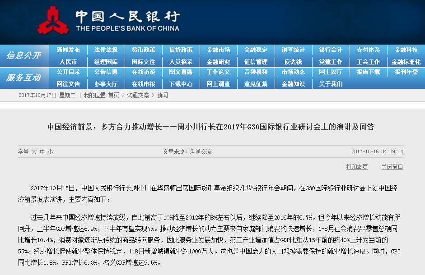Set font size to 大

tap(34, 151)
